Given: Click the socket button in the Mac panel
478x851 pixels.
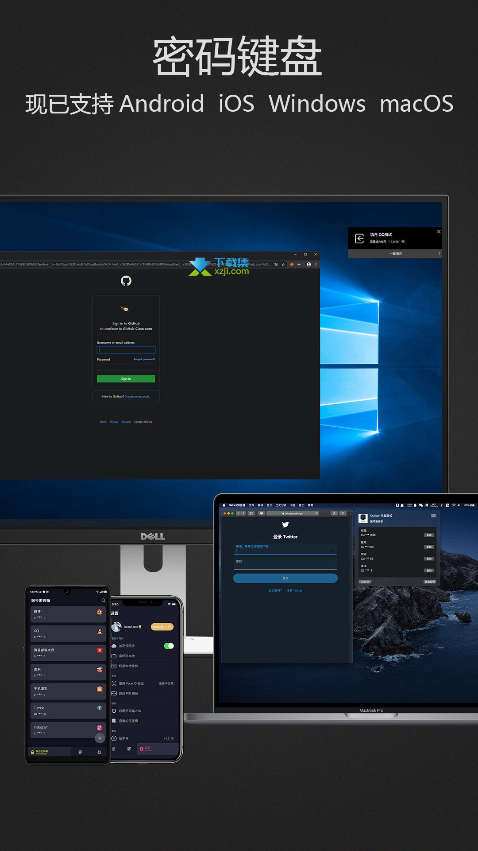Looking at the screenshot, I should (x=365, y=582).
